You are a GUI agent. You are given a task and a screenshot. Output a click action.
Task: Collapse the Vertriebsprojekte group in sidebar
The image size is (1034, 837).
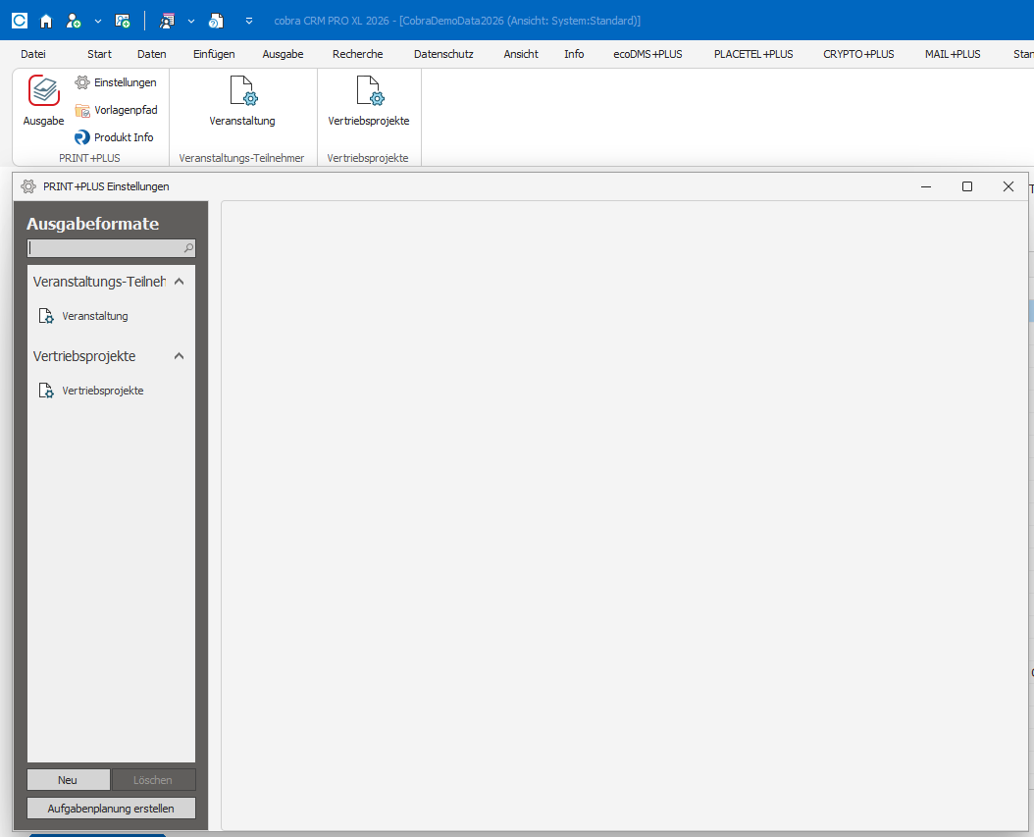click(179, 356)
